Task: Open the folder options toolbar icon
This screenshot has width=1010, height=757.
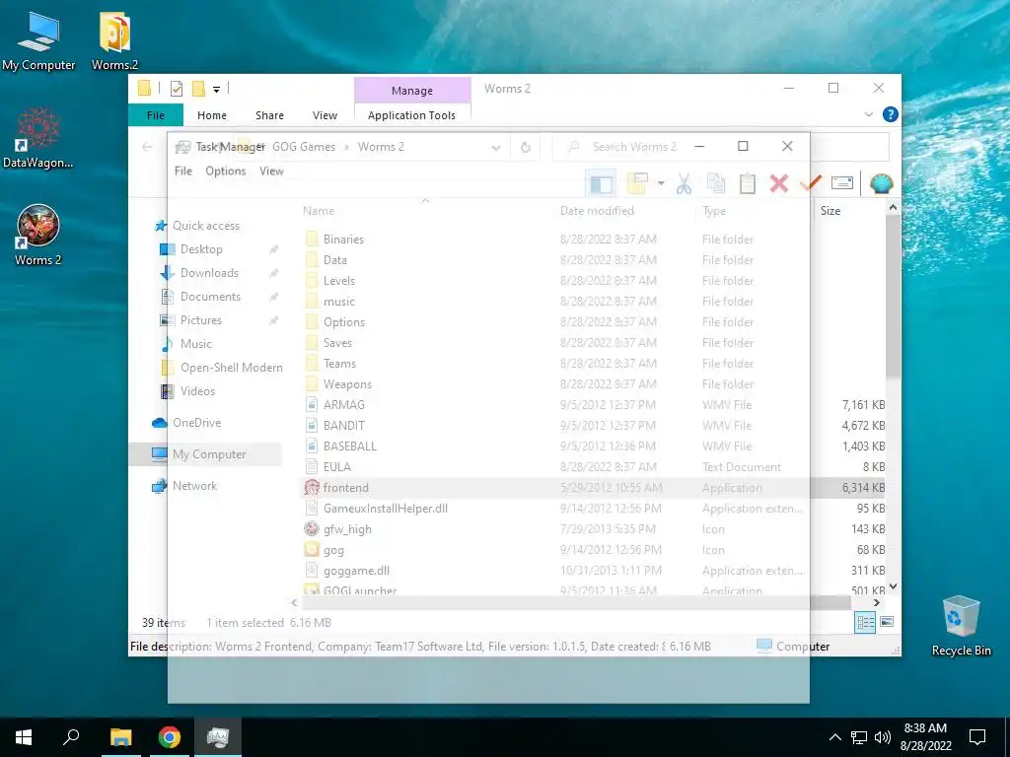Action: click(x=637, y=184)
